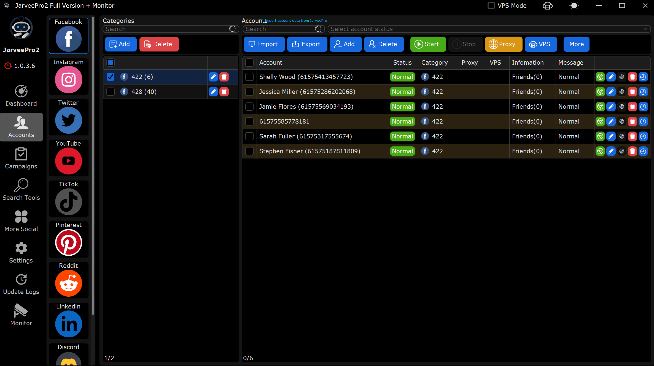Open fingerprint icon for Jamie Flores

click(x=622, y=106)
